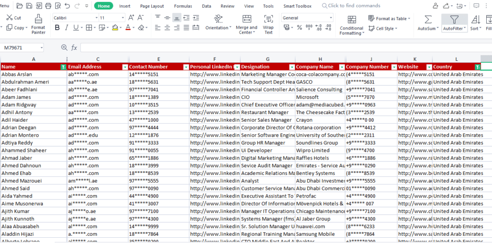Apply the red font color
Screen dimensions: 492x243
128,28
